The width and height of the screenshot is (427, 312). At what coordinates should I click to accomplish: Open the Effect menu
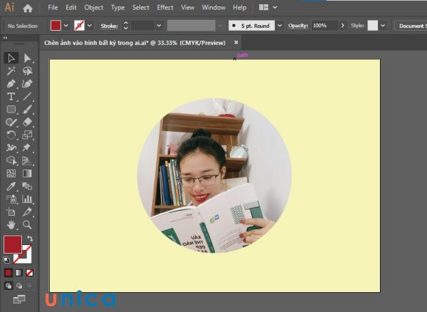165,8
